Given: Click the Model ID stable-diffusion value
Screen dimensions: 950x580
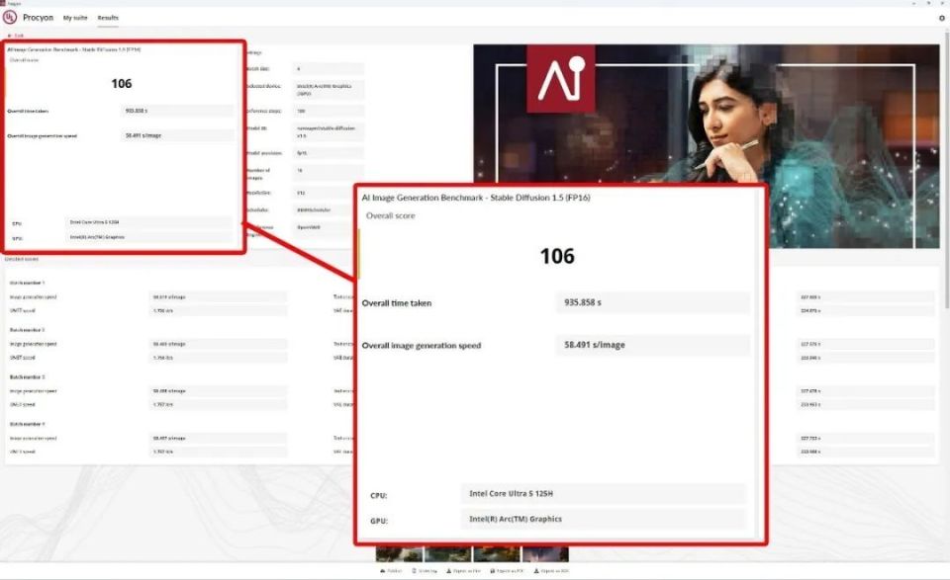Looking at the screenshot, I should coord(328,131).
